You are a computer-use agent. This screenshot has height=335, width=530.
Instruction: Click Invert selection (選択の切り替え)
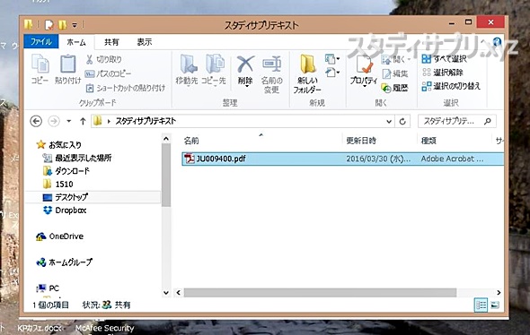451,86
